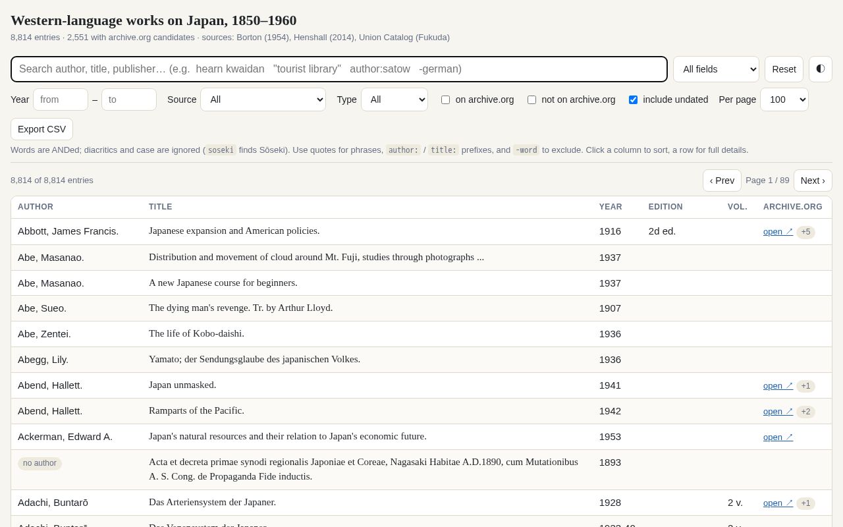The width and height of the screenshot is (843, 527).
Task: Open archive.org link for Japan unmasked
Action: coord(778,386)
